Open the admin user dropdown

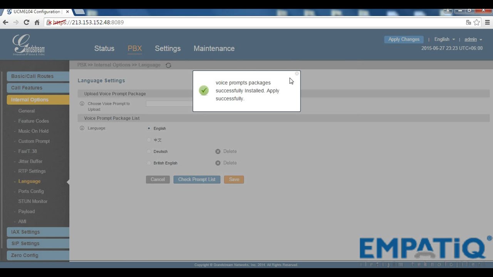click(473, 39)
